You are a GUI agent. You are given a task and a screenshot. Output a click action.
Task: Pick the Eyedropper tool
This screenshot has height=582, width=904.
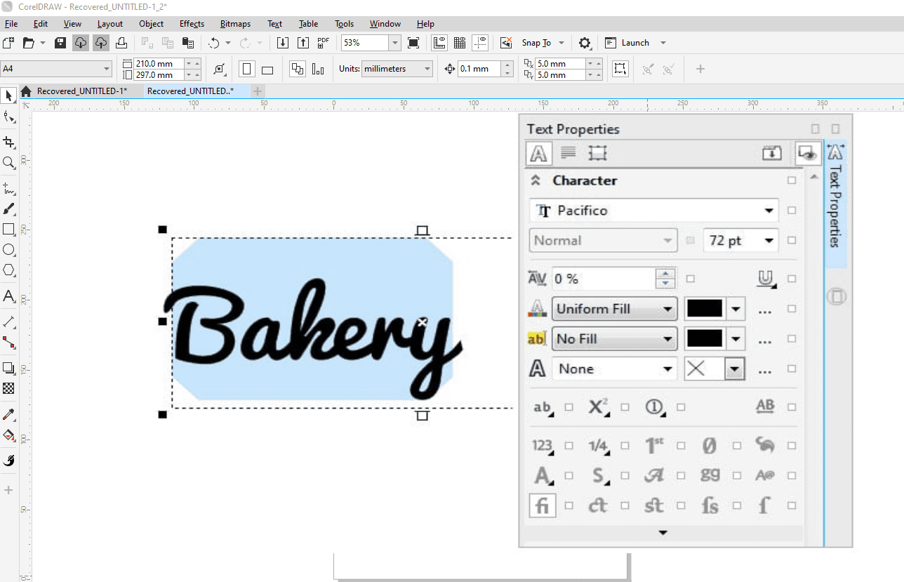(9, 414)
